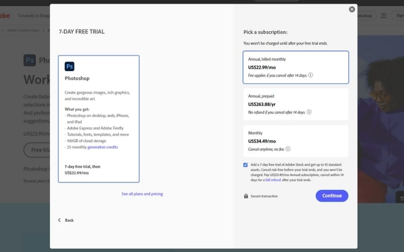Click info icon next to 'No refund if you cancel'
This screenshot has width=404, height=252.
(x=309, y=112)
